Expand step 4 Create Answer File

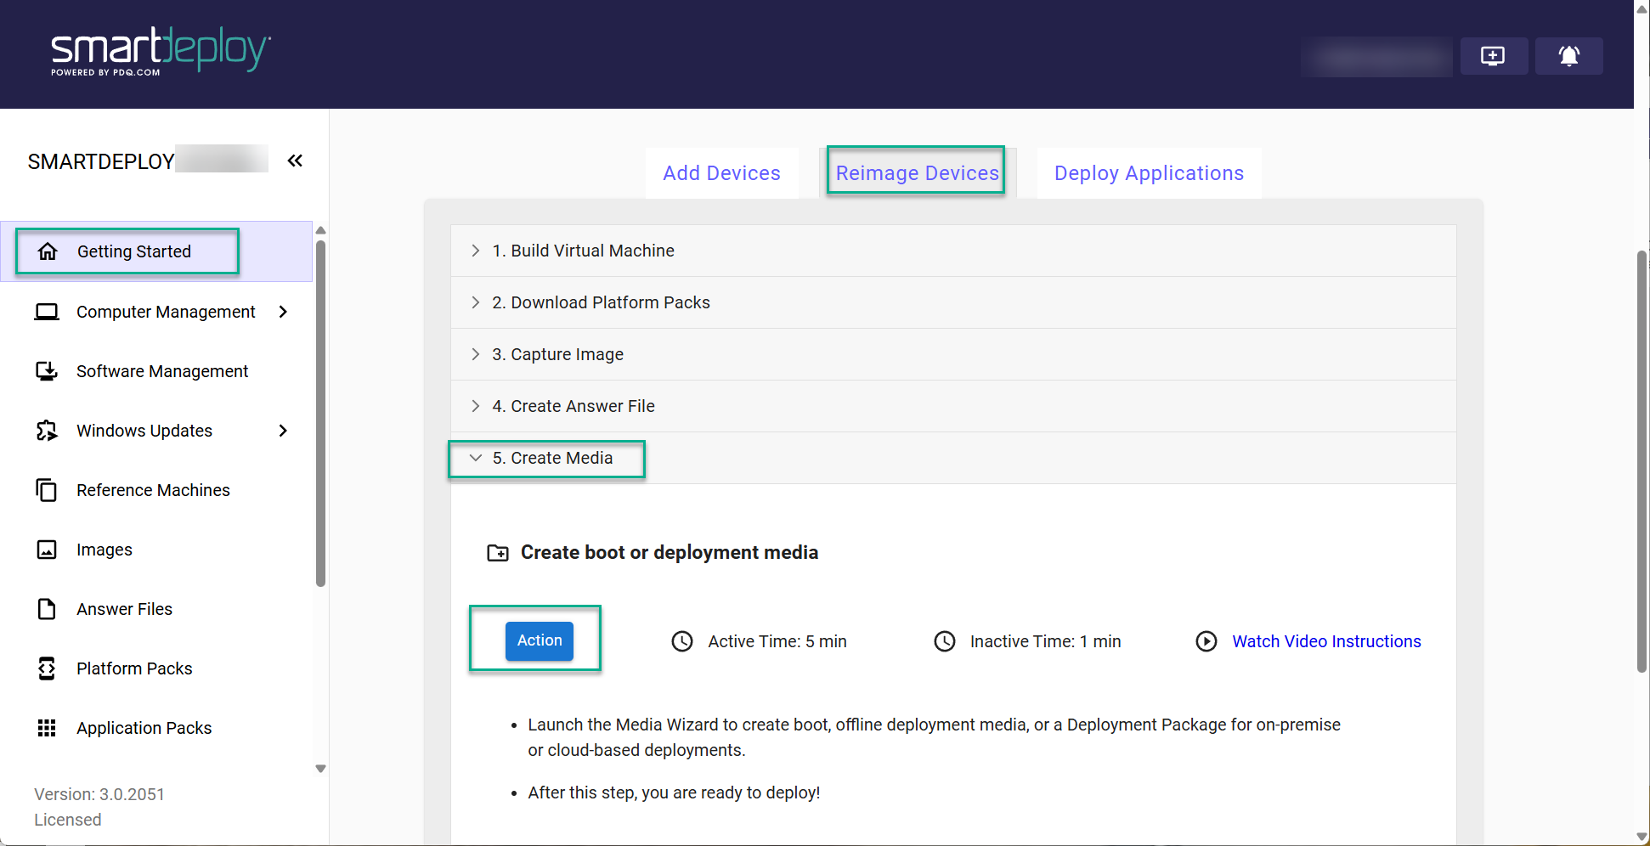953,406
